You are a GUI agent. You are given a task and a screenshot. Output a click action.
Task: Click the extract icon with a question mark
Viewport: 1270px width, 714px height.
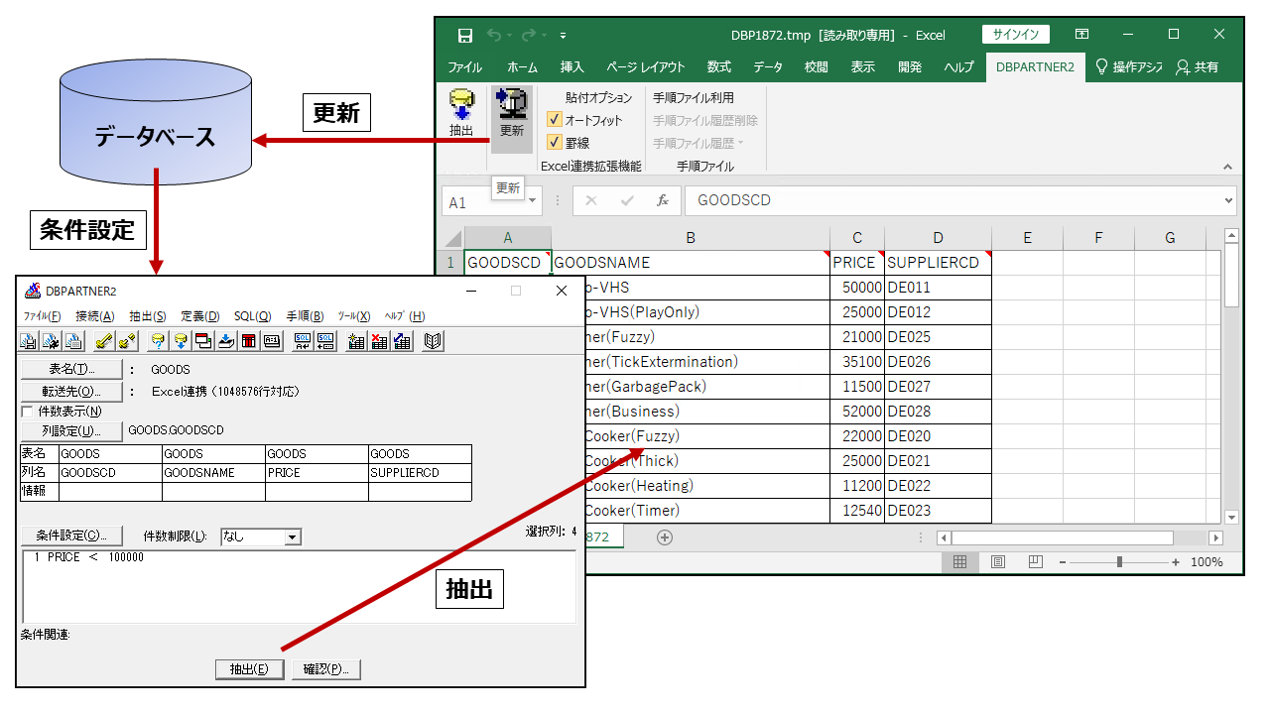point(158,341)
